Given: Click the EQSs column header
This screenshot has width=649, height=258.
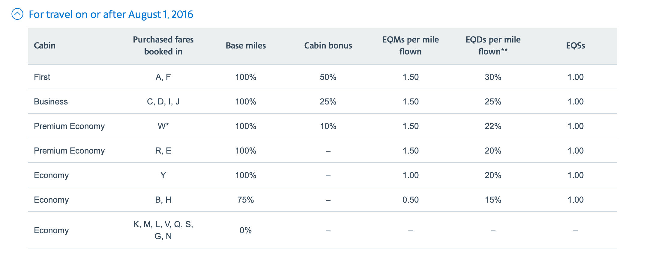Looking at the screenshot, I should point(575,45).
